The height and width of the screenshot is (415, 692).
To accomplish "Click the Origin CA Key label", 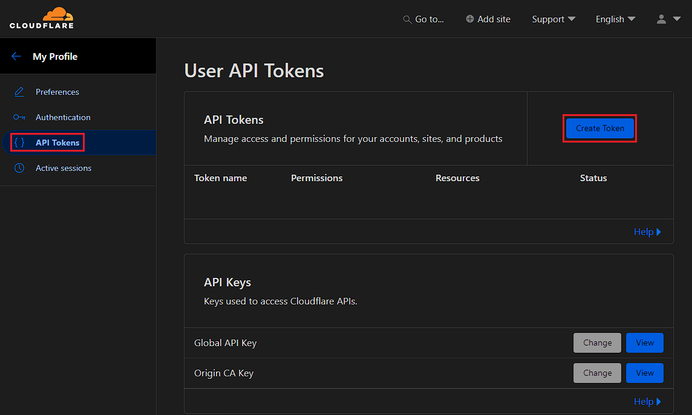I will pyautogui.click(x=224, y=373).
